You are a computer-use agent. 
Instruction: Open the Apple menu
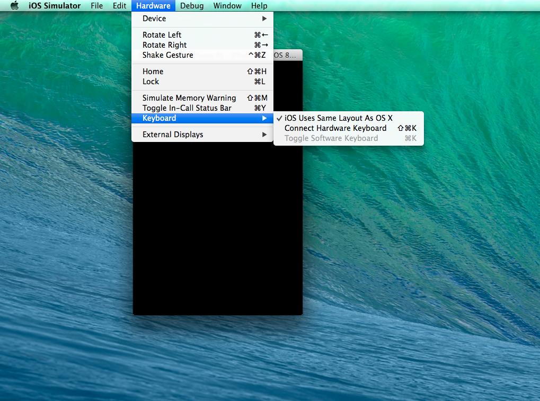coord(14,5)
